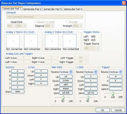Click the Analog 2 In status box
The image size is (127, 114).
(52, 41)
